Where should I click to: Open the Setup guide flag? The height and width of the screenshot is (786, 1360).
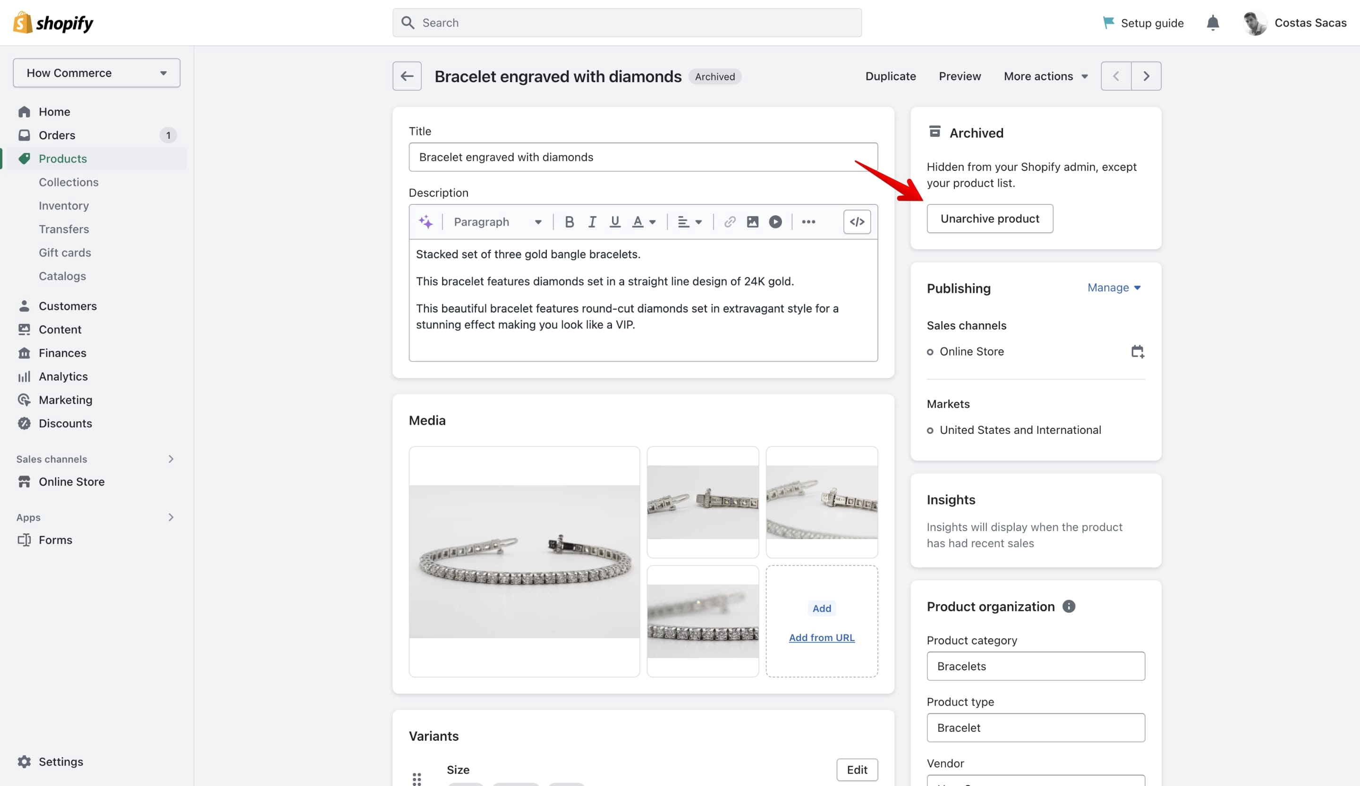click(x=1143, y=23)
